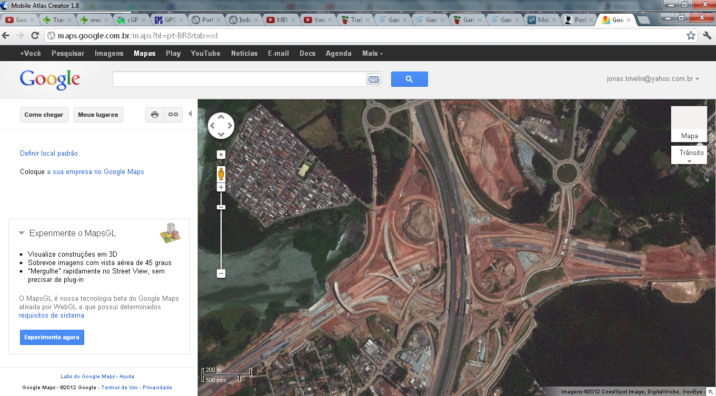Click the map pan navigation control

click(x=221, y=126)
